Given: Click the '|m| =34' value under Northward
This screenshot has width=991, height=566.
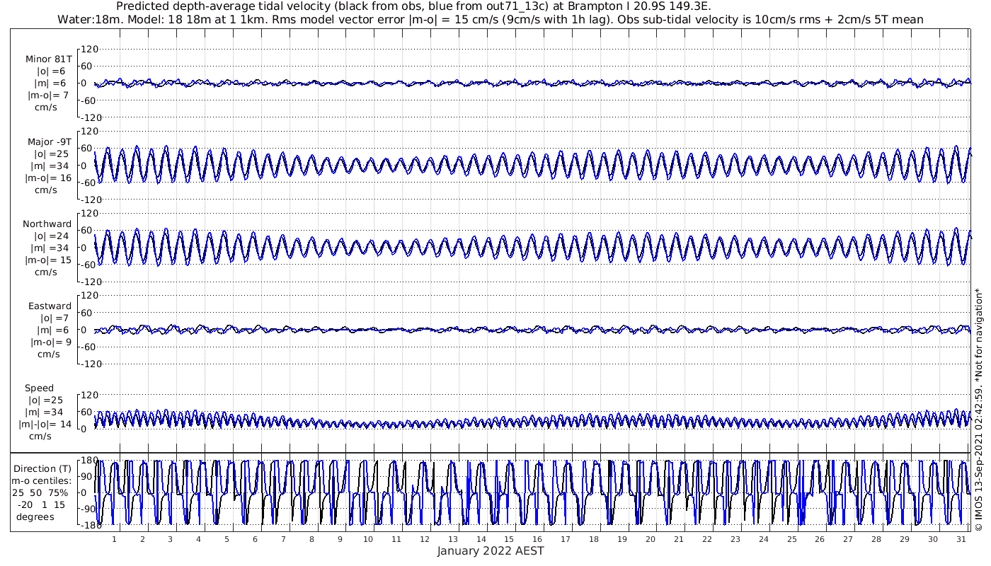Looking at the screenshot, I should (51, 248).
